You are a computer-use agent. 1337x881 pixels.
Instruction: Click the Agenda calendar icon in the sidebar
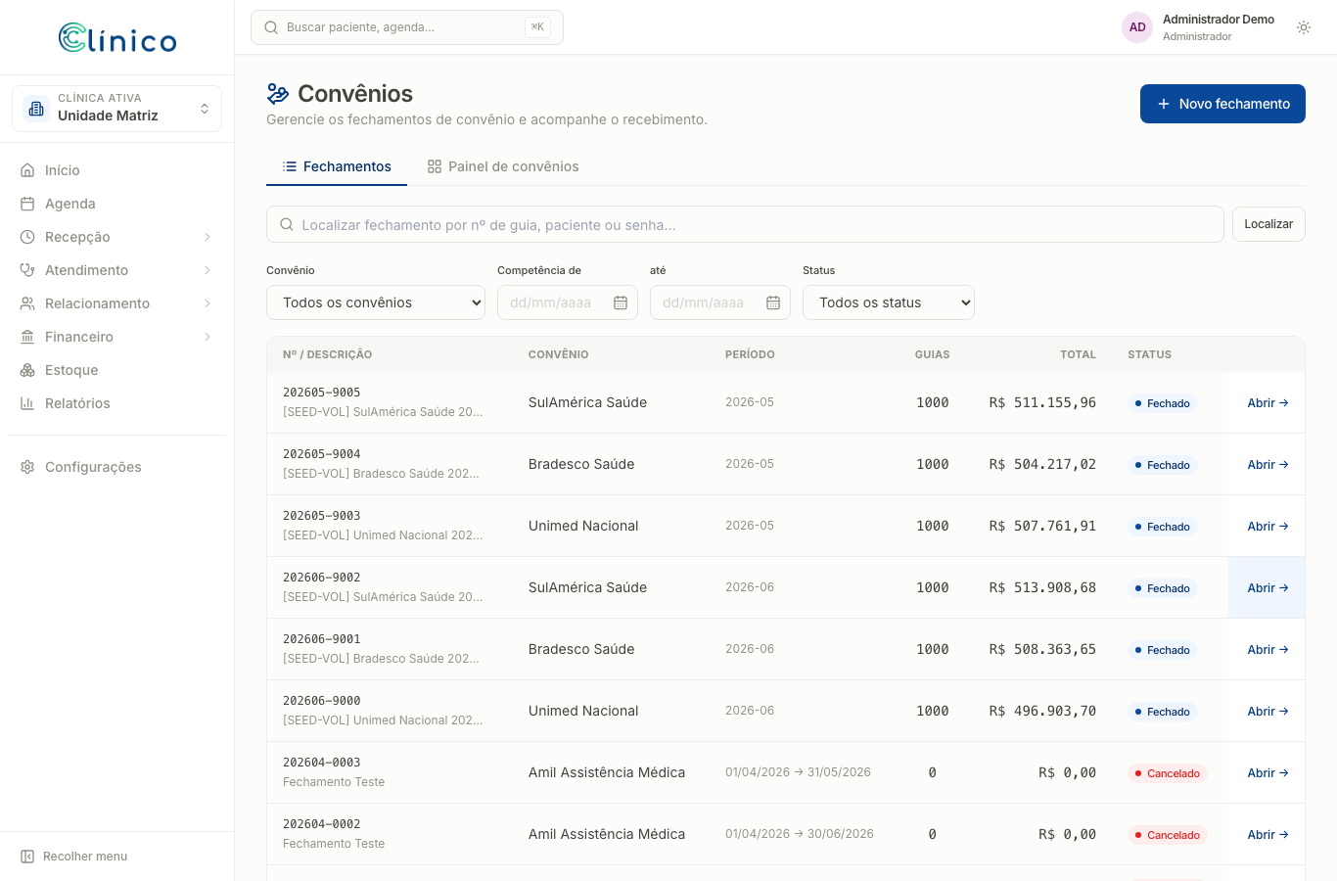pyautogui.click(x=27, y=204)
